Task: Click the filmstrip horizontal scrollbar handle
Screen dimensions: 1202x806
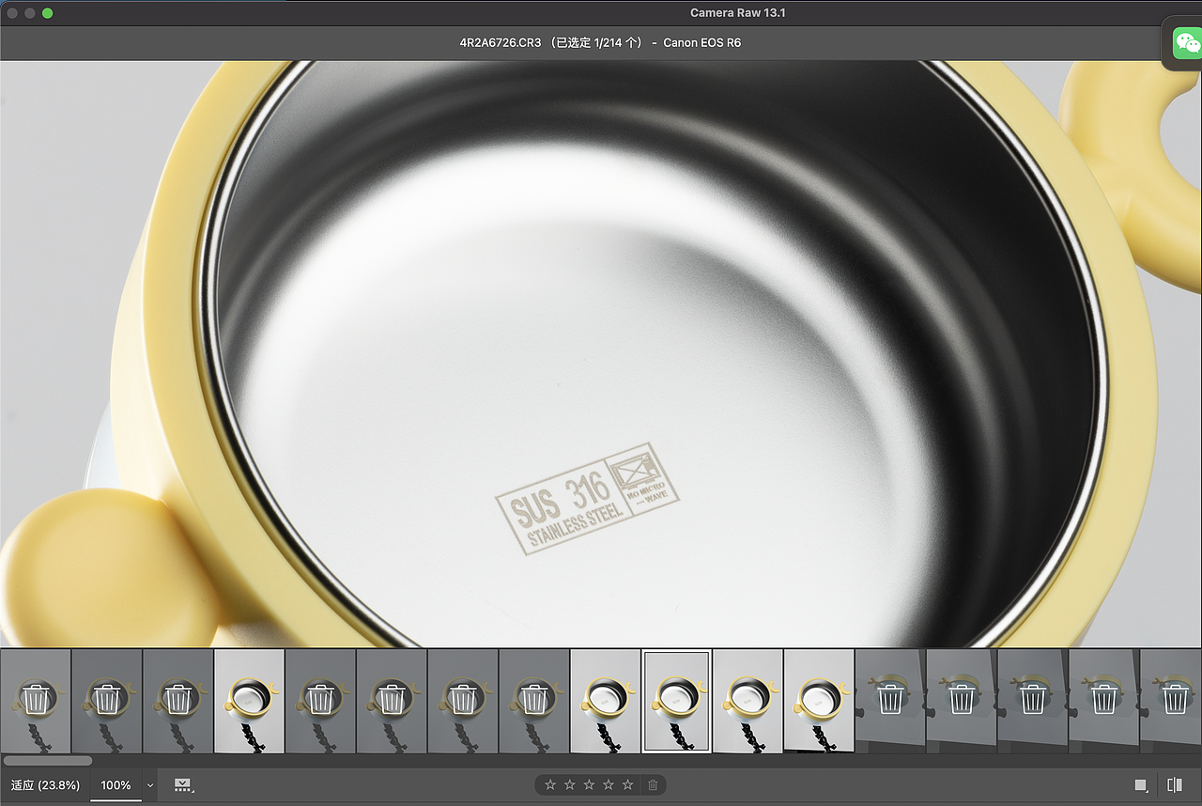Action: tap(48, 761)
